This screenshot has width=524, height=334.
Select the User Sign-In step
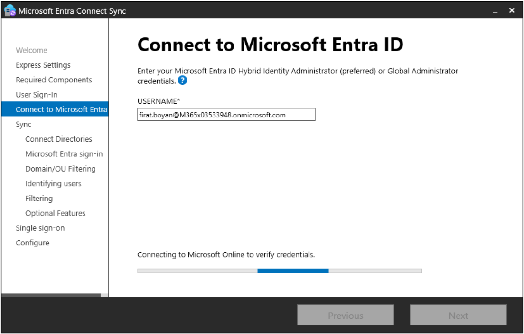[37, 95]
